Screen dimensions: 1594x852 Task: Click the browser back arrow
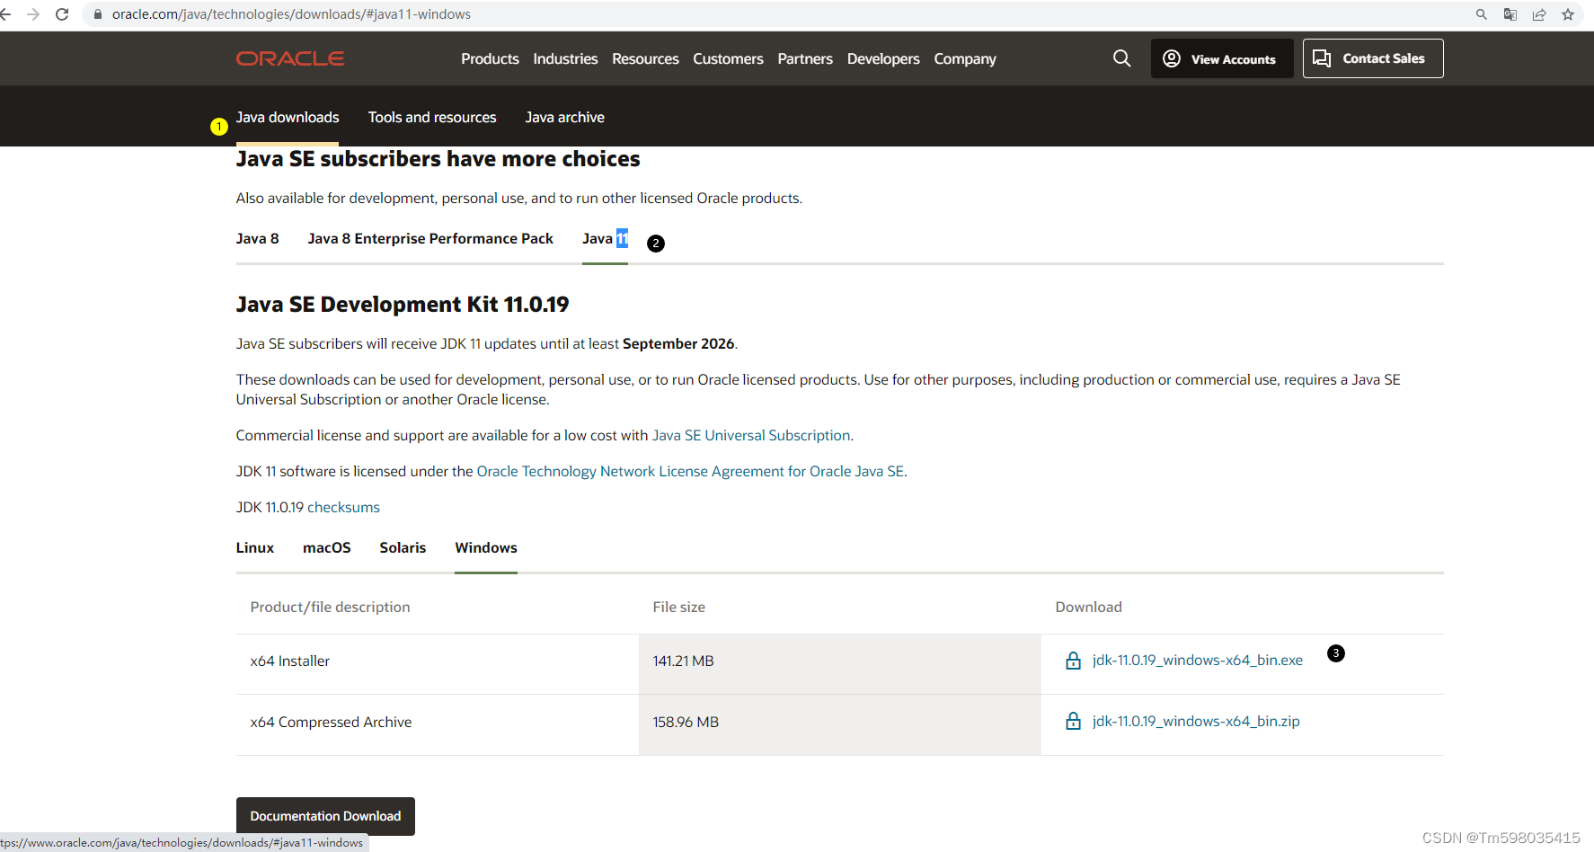5,14
